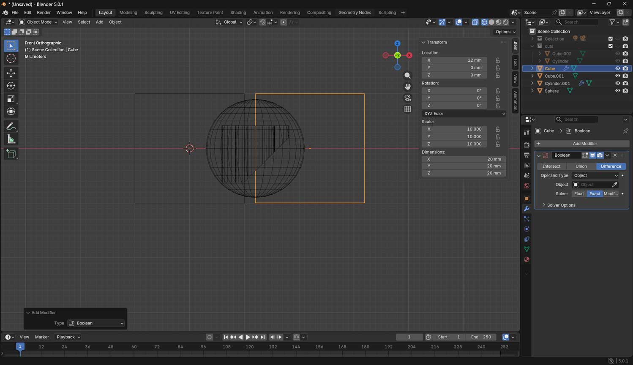The width and height of the screenshot is (633, 365).
Task: Open the Render menu
Action: click(44, 13)
